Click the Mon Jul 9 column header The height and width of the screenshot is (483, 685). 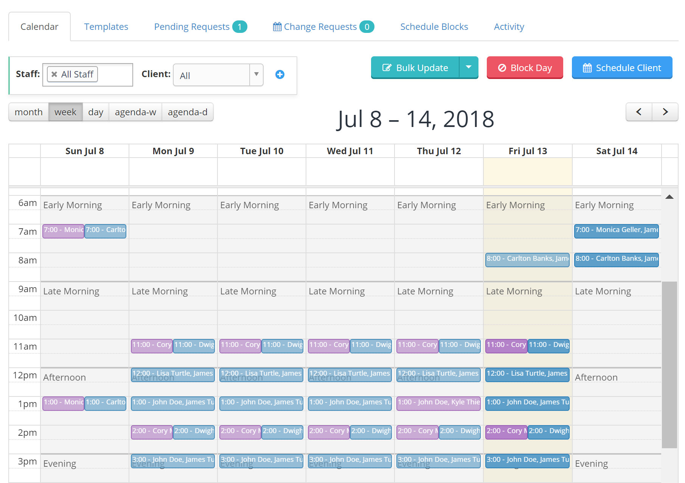coord(173,151)
